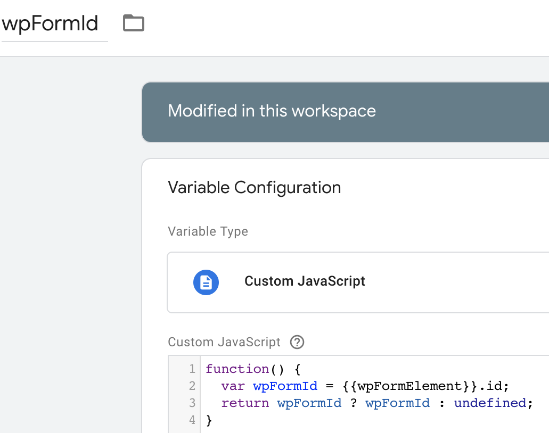Click line number 4 in code gutter
The width and height of the screenshot is (549, 433).
(x=192, y=420)
